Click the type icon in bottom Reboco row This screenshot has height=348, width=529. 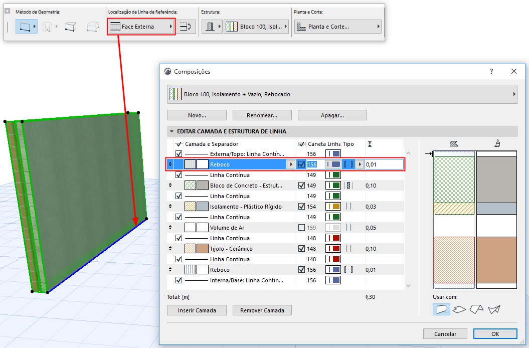click(348, 270)
